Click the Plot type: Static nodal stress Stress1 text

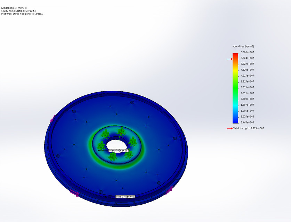(23, 14)
